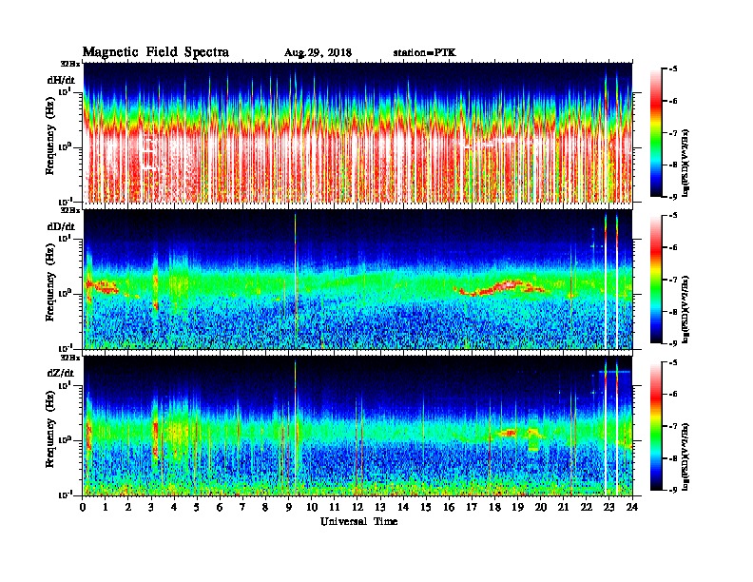753x582 pixels.
Task: Click hour "17" on the Universal Time axis
Action: pos(472,507)
